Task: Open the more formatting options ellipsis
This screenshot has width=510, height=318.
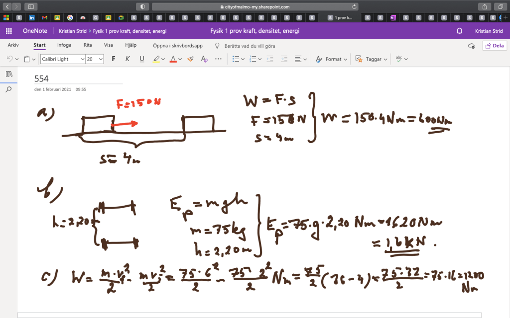Action: (x=218, y=59)
